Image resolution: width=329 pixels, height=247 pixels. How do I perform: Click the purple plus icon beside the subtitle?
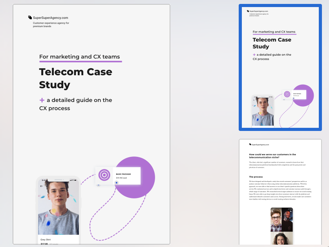click(42, 100)
